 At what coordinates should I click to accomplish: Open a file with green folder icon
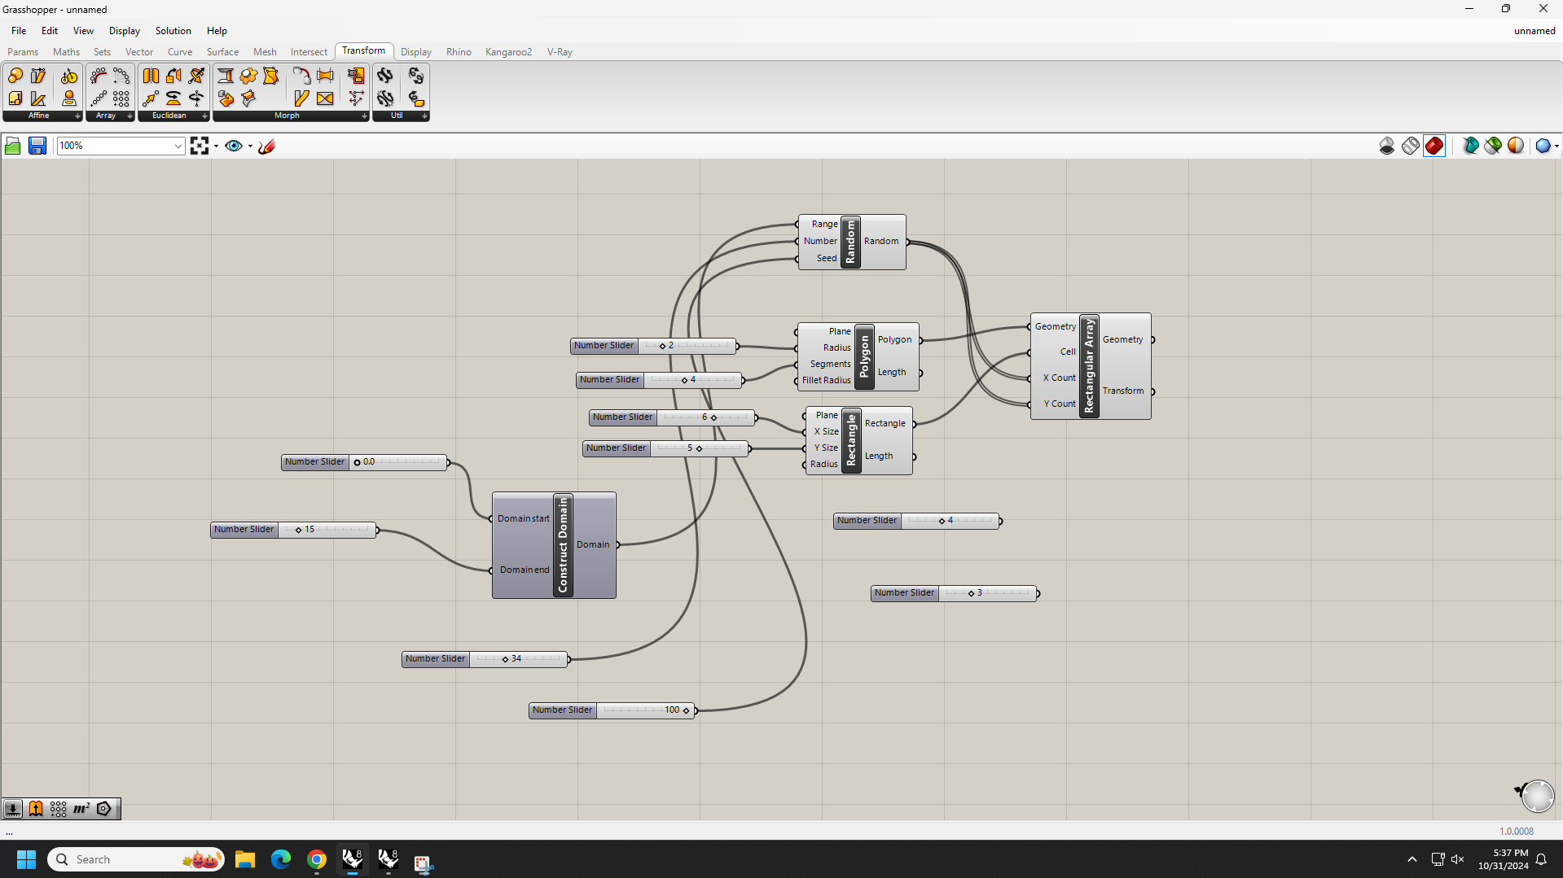[13, 146]
